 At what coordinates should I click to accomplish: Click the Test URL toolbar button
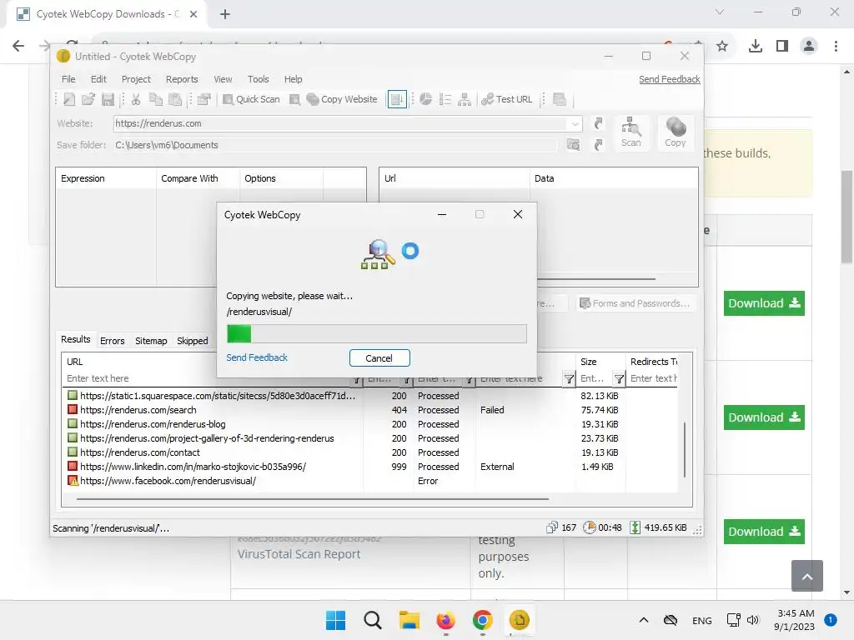point(507,99)
